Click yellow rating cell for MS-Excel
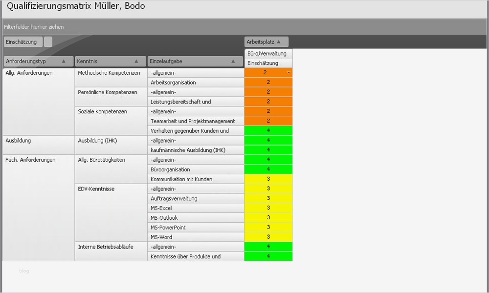 click(268, 208)
